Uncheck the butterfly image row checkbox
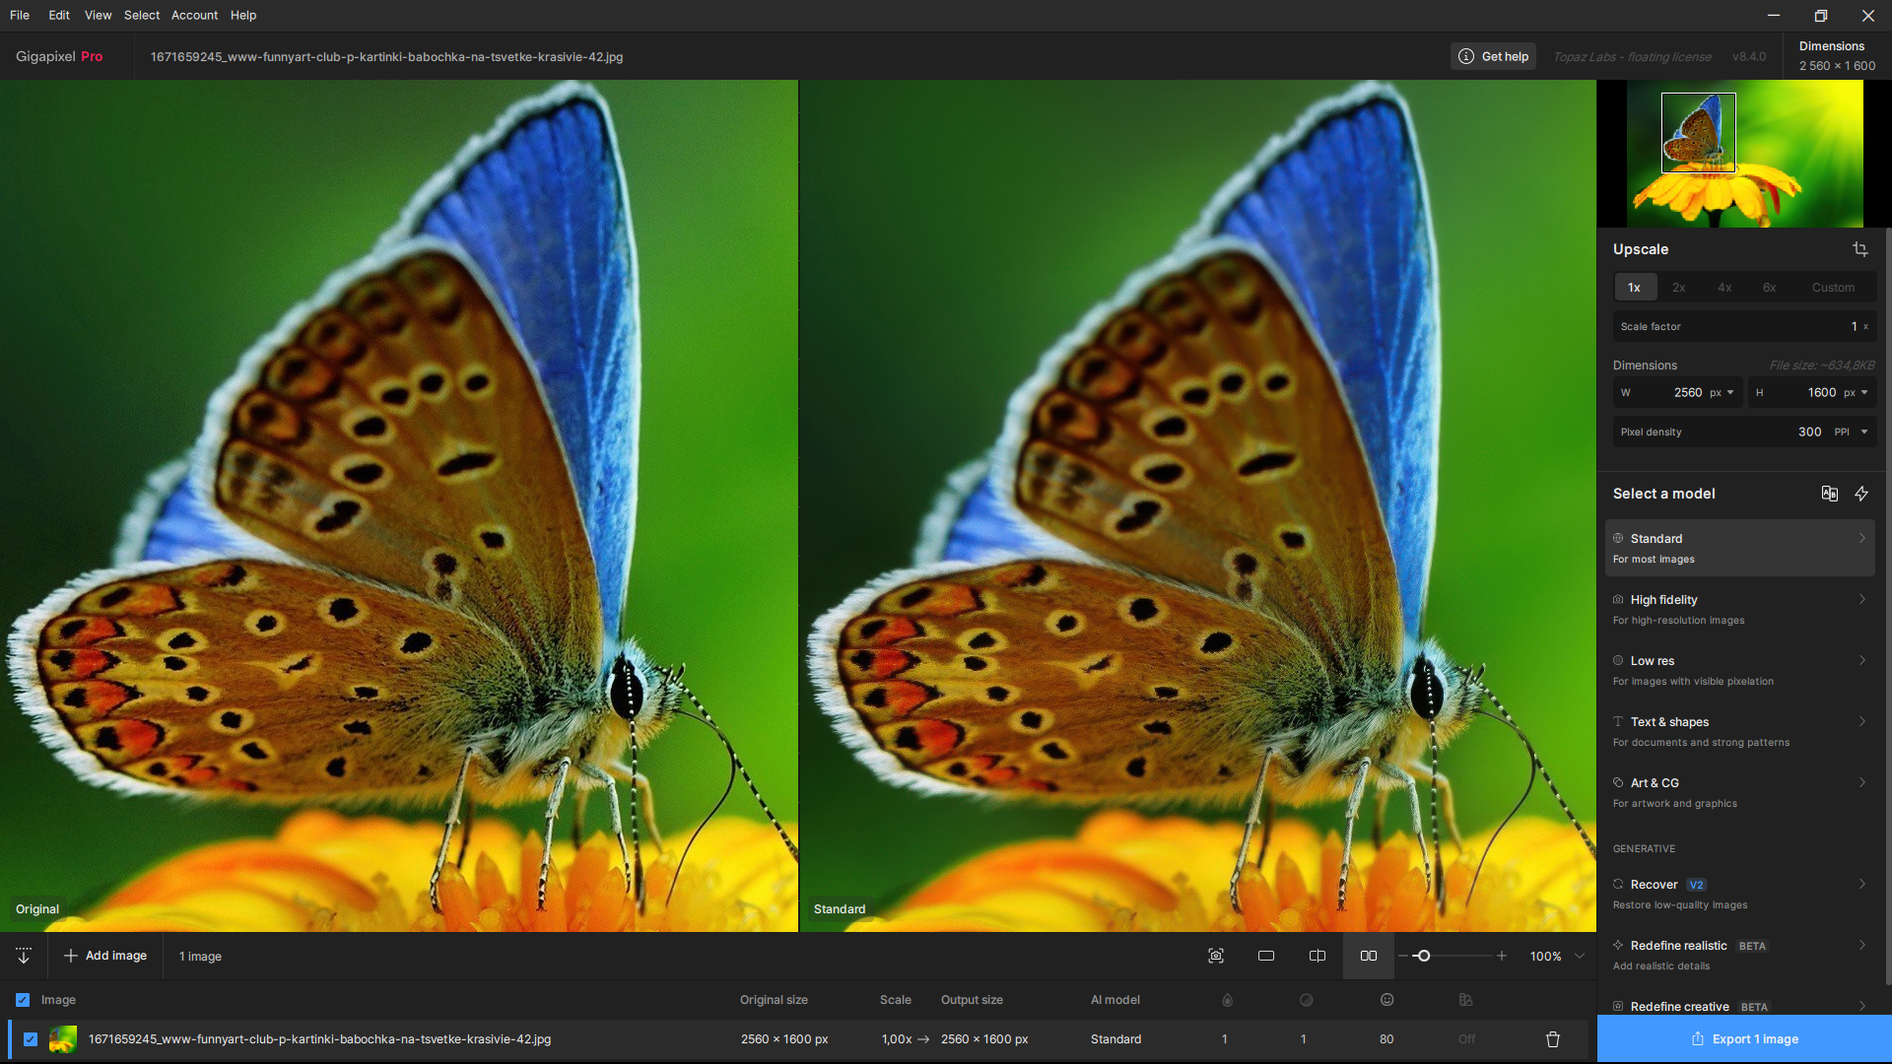 [31, 1039]
